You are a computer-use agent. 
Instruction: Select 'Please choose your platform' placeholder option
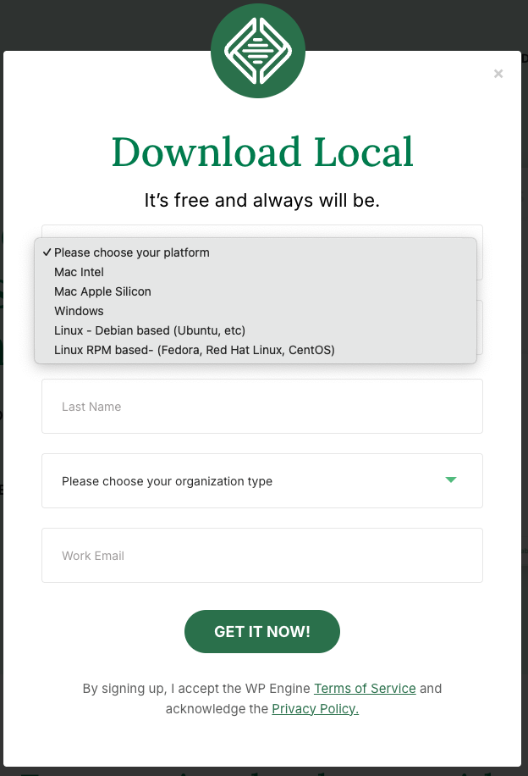pyautogui.click(x=255, y=252)
